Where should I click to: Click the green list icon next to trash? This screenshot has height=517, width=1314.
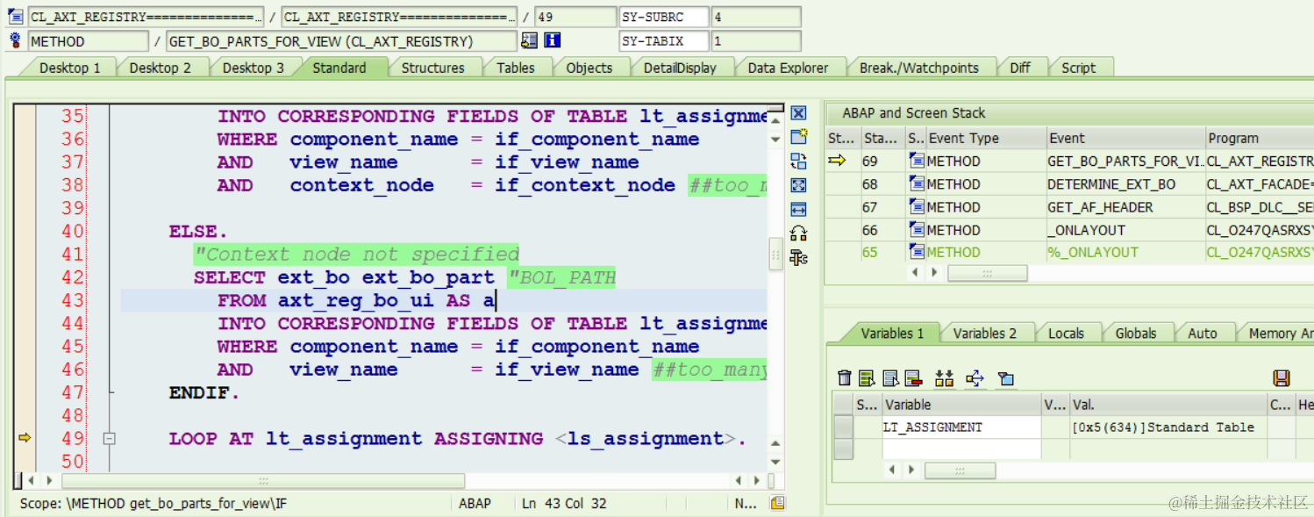pyautogui.click(x=868, y=378)
